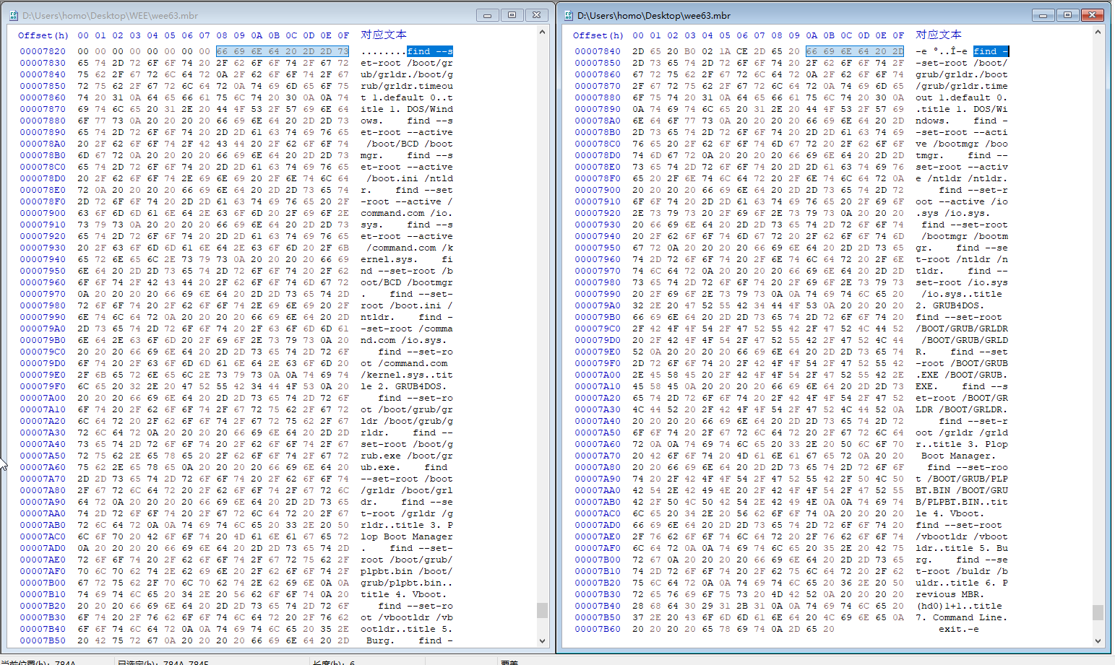The height and width of the screenshot is (665, 1115).
Task: Click the Offset(h) header in the right window
Action: (x=598, y=35)
